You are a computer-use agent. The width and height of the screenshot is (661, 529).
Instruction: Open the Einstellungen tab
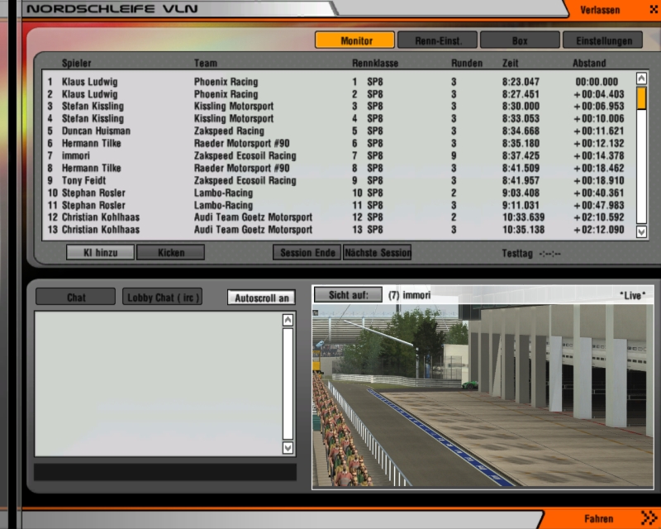602,41
